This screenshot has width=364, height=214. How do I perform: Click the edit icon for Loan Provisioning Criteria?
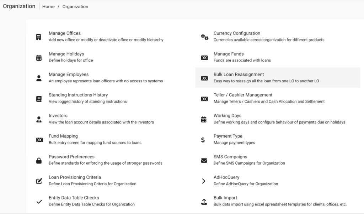39,181
